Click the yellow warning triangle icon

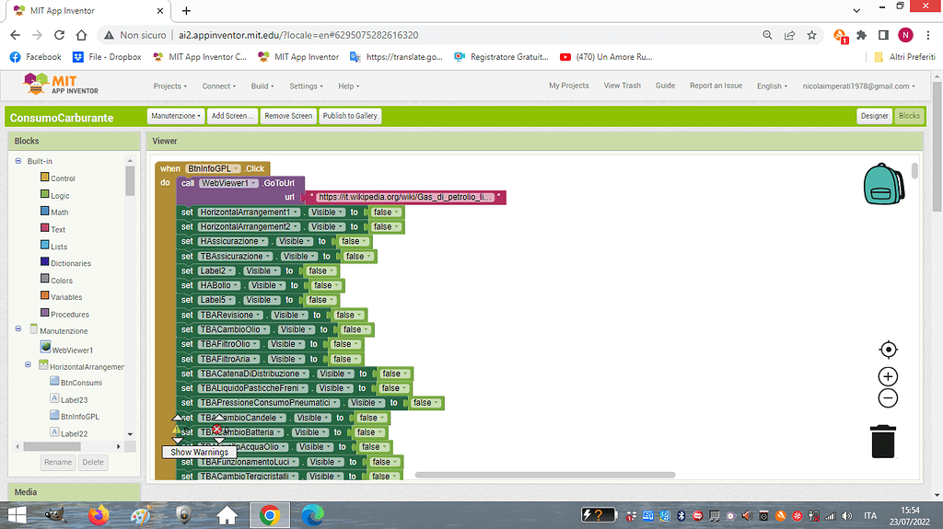tap(177, 429)
